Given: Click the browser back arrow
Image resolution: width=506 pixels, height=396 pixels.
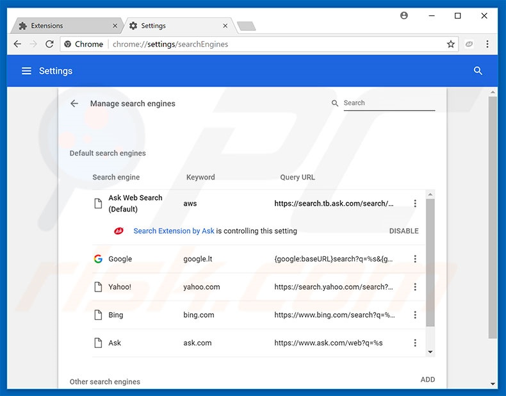Looking at the screenshot, I should [x=17, y=44].
